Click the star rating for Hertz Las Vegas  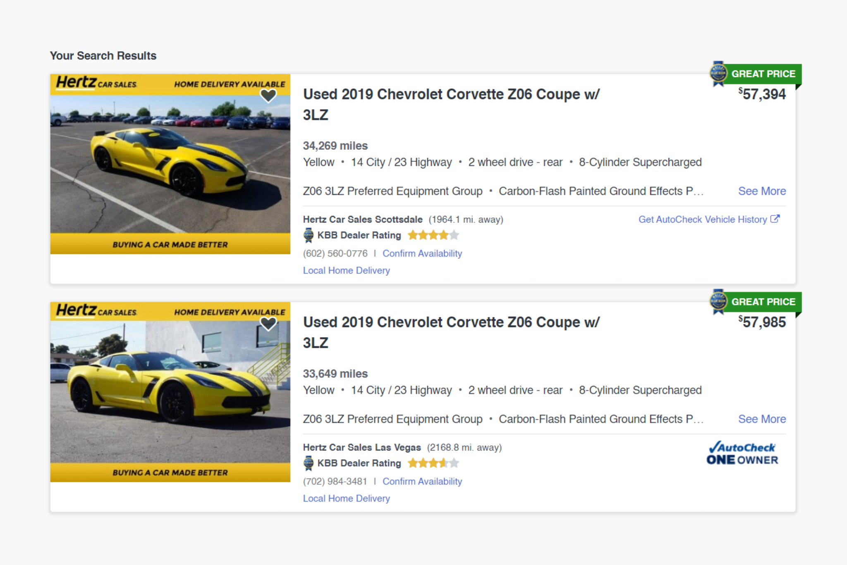click(x=433, y=463)
